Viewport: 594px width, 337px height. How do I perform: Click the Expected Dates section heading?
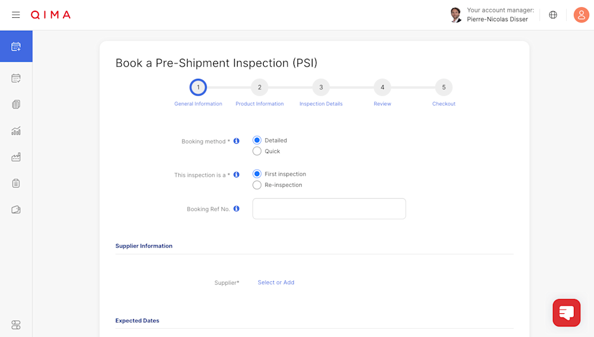point(137,321)
